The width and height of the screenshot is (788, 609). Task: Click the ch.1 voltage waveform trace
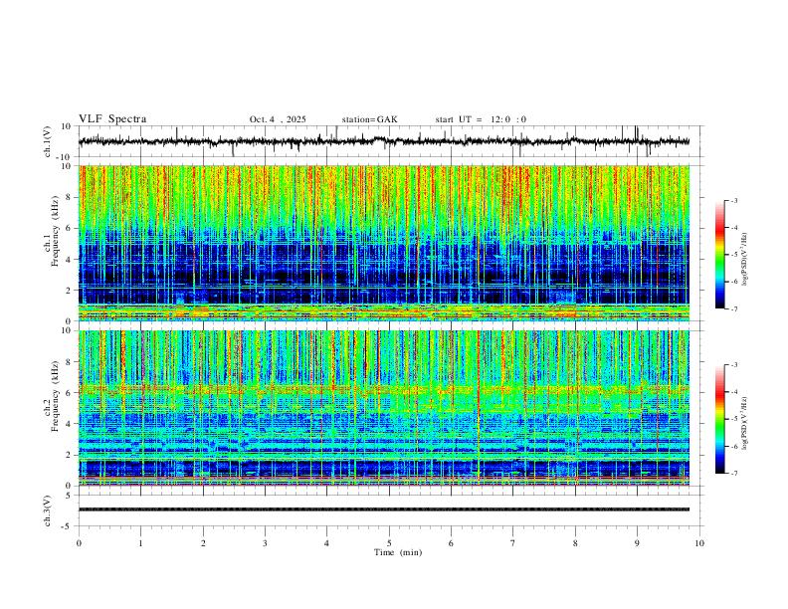click(x=384, y=141)
